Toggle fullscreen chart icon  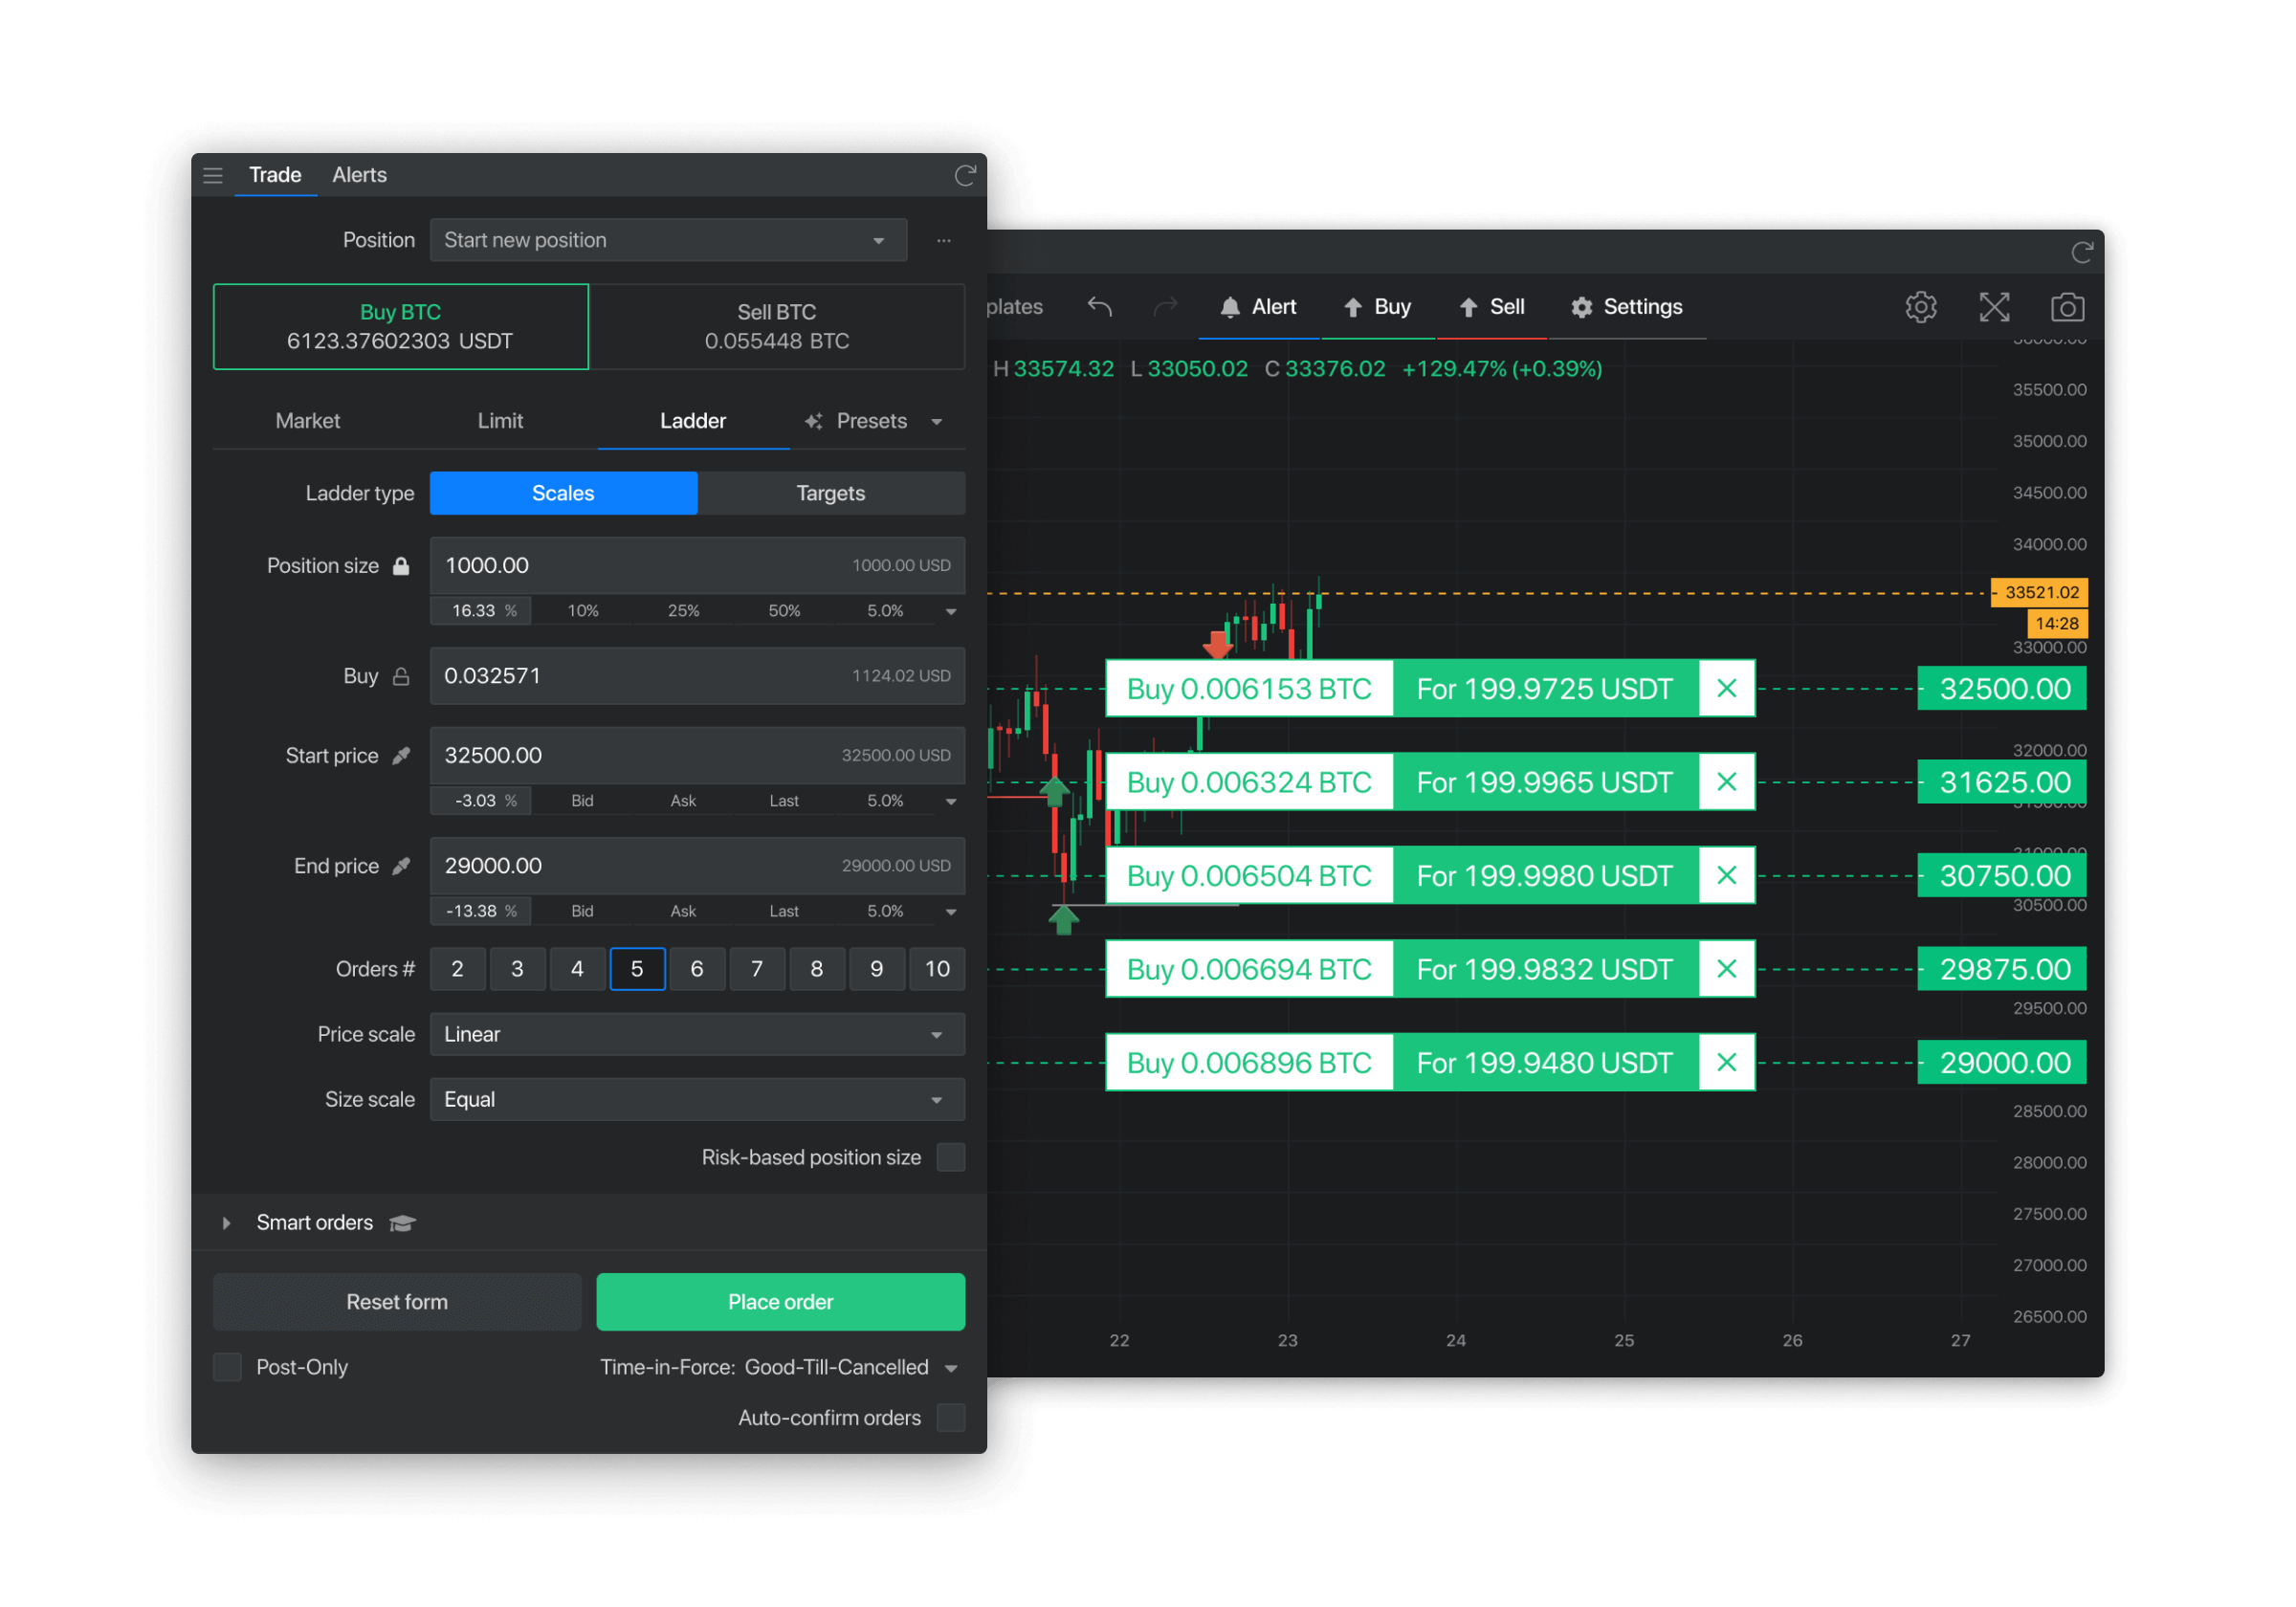click(x=1994, y=307)
